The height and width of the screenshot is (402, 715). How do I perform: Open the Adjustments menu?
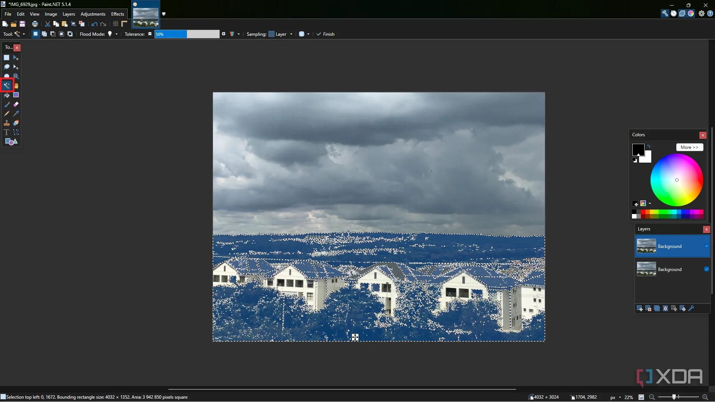[93, 14]
